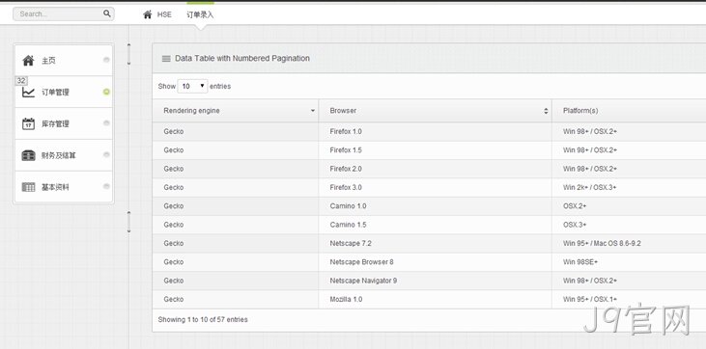Open the 订单管理 sidebar item

tap(64, 92)
